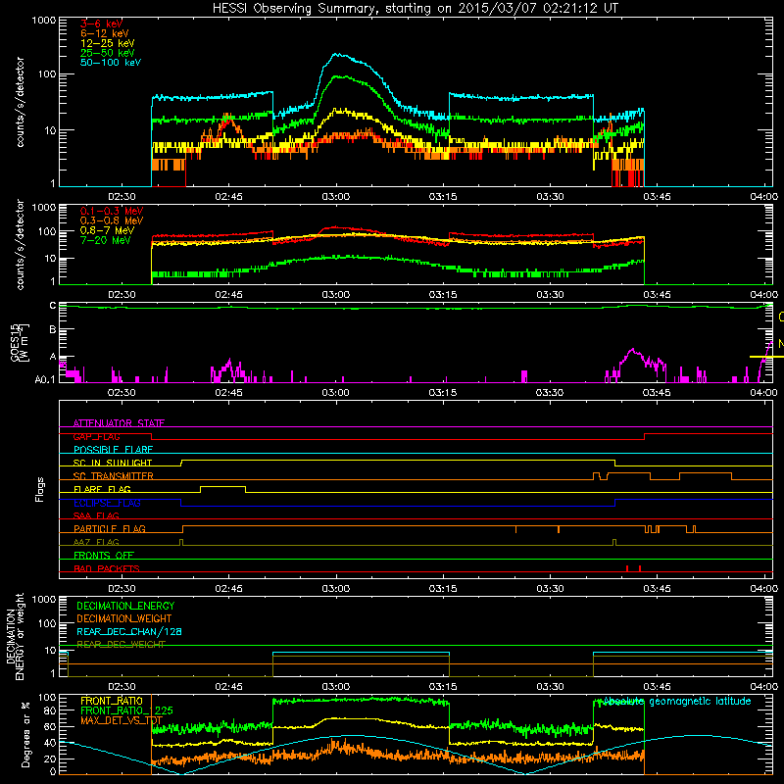Select the 12-25 keV legend label
The height and width of the screenshot is (784, 784).
pos(107,43)
